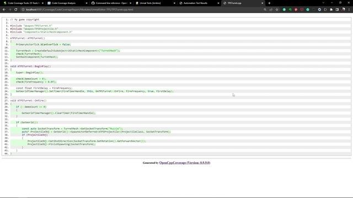Click the SpawnActorDeferred line 37
The image size is (353, 198).
click(97, 132)
